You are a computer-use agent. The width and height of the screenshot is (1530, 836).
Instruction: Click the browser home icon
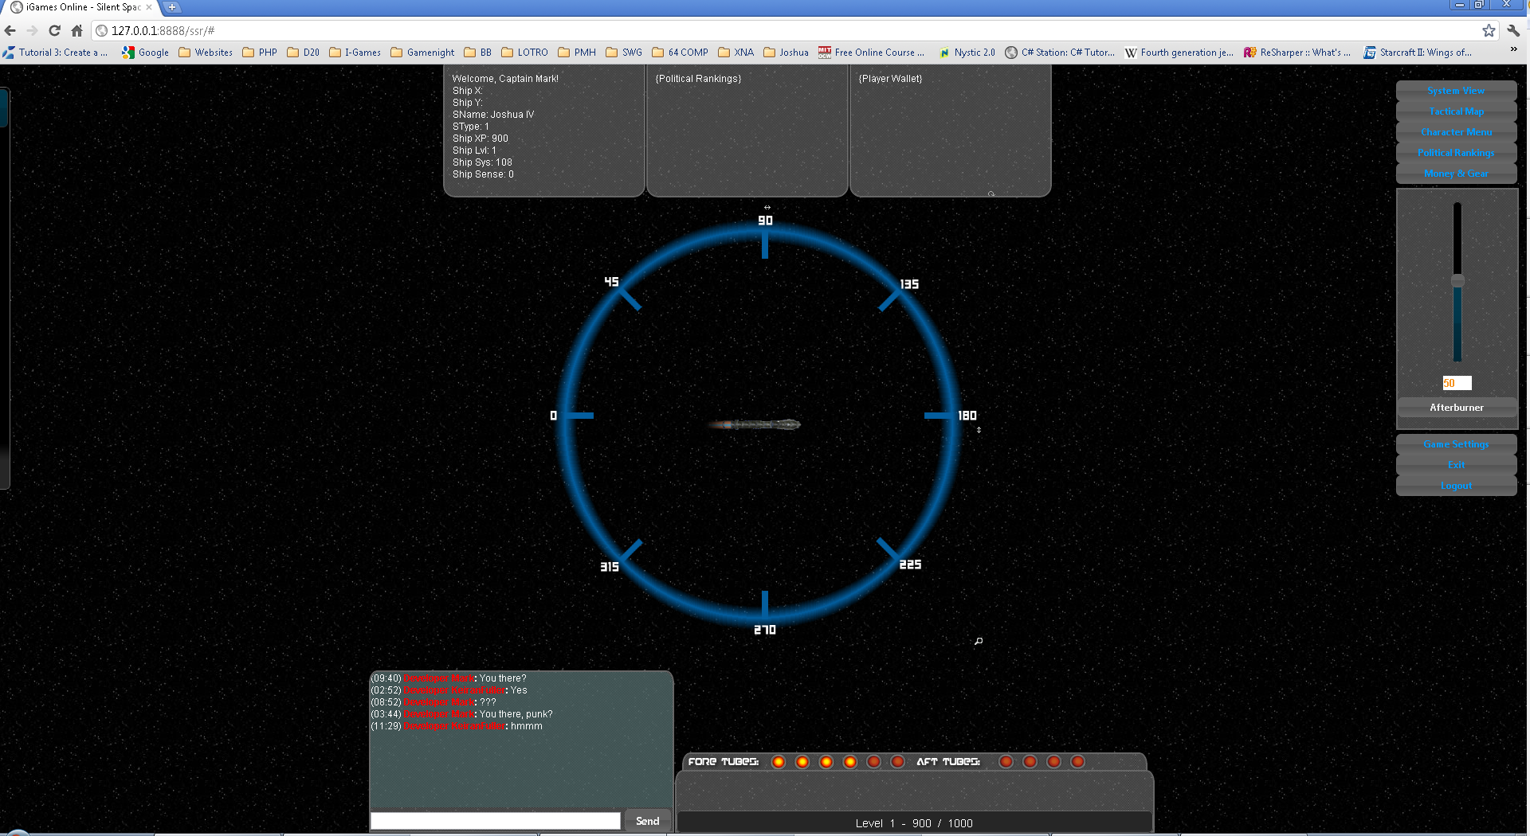pos(76,31)
